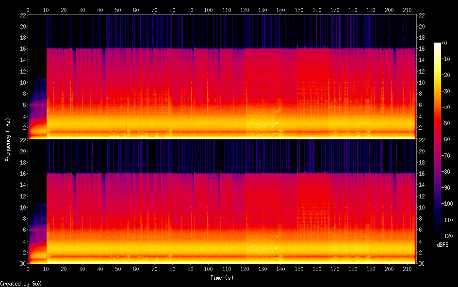Viewport: 458px width, 287px height.
Task: Click the 'dBFS' label under the color scale
Action: coord(442,245)
